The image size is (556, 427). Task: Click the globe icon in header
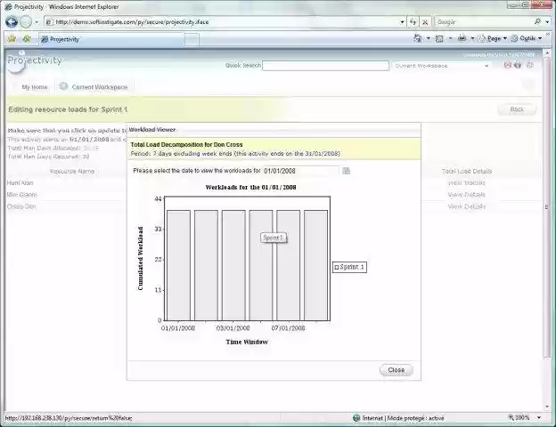point(518,65)
